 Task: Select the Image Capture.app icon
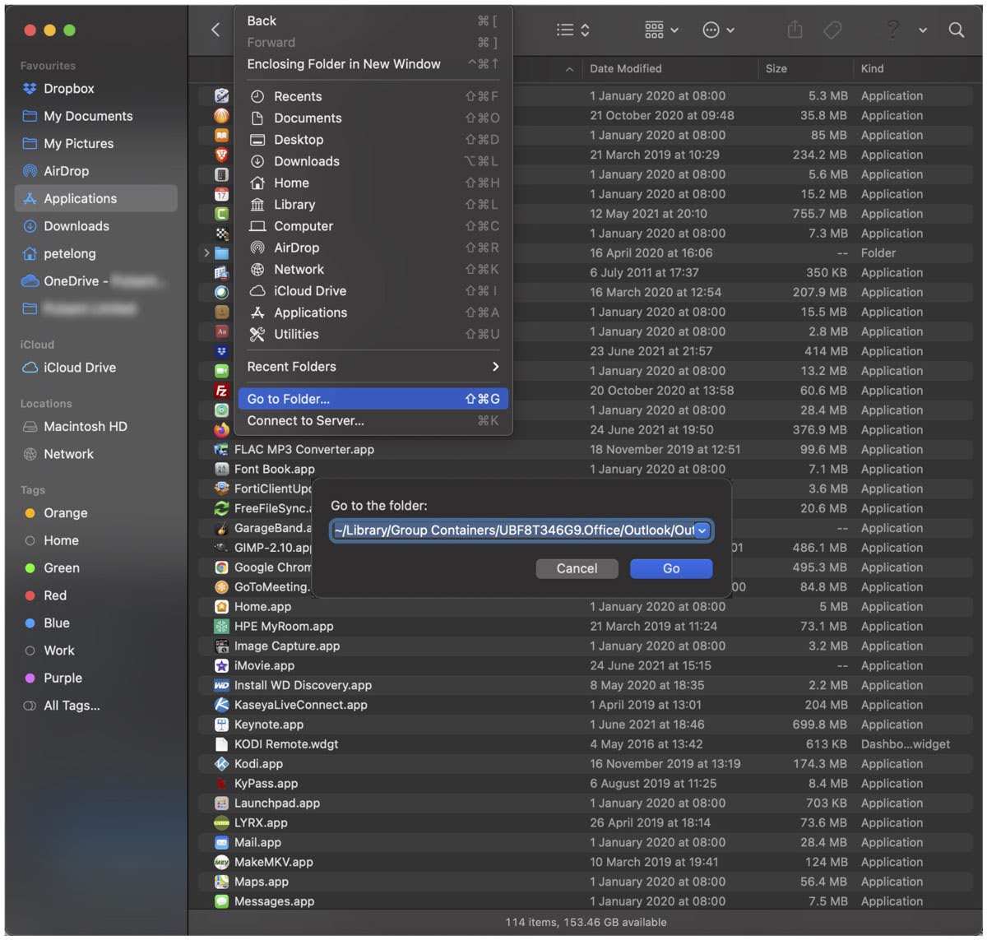pos(221,646)
